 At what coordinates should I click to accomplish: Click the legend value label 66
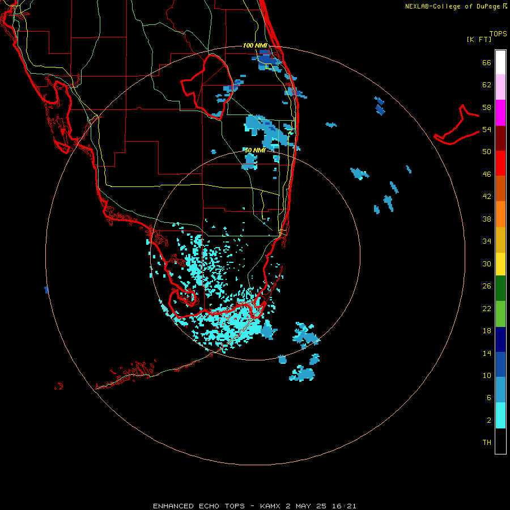pyautogui.click(x=487, y=62)
